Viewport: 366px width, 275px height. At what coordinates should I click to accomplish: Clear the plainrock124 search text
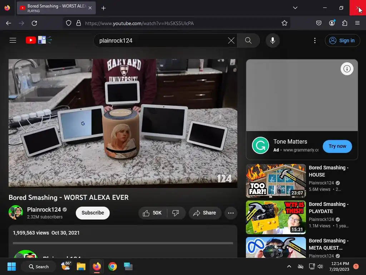click(x=231, y=40)
